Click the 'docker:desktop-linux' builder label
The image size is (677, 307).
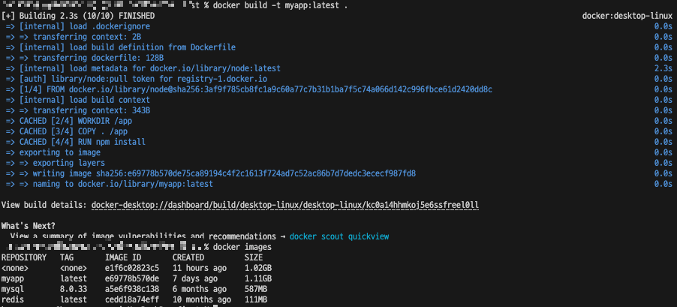coord(627,16)
